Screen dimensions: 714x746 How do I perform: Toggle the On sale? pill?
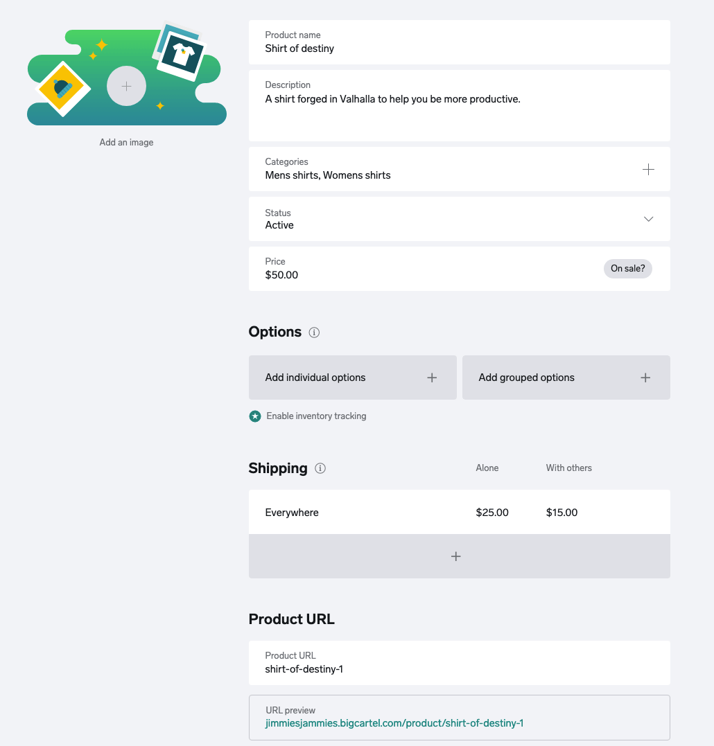click(628, 268)
